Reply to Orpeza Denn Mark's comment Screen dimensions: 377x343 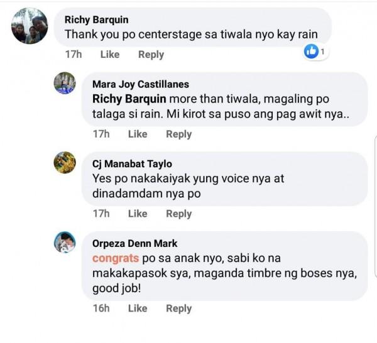click(x=178, y=308)
